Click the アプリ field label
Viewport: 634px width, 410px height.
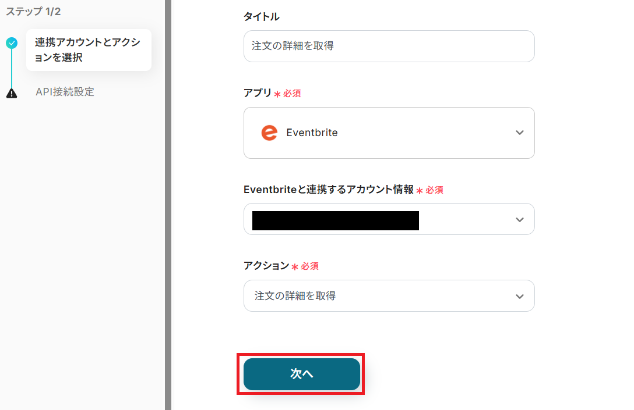(x=258, y=93)
